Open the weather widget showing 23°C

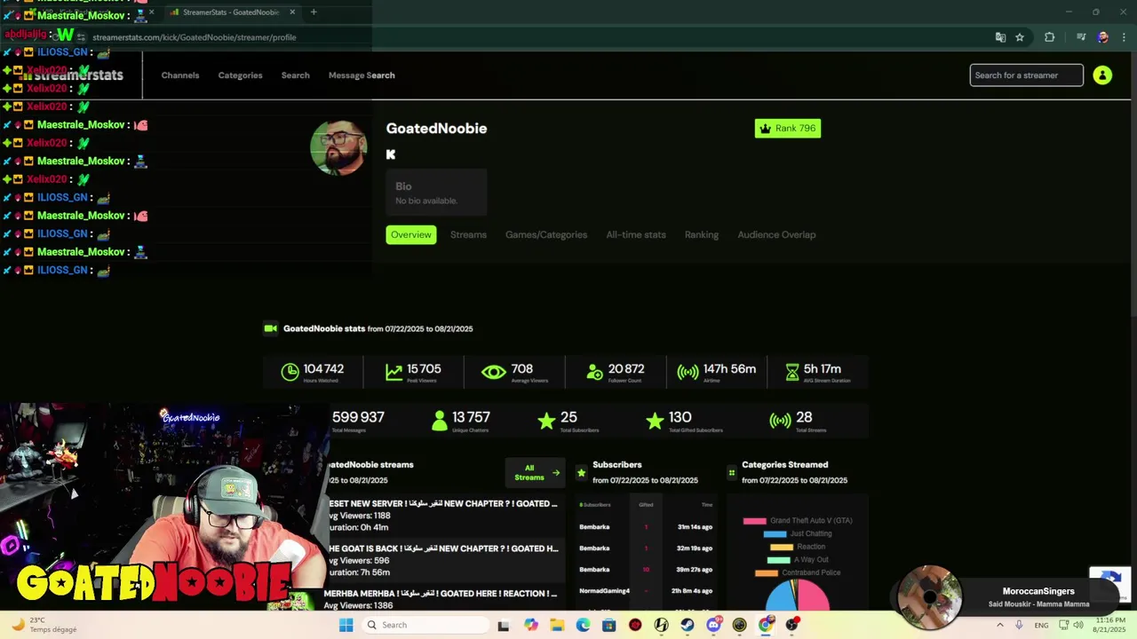click(43, 625)
